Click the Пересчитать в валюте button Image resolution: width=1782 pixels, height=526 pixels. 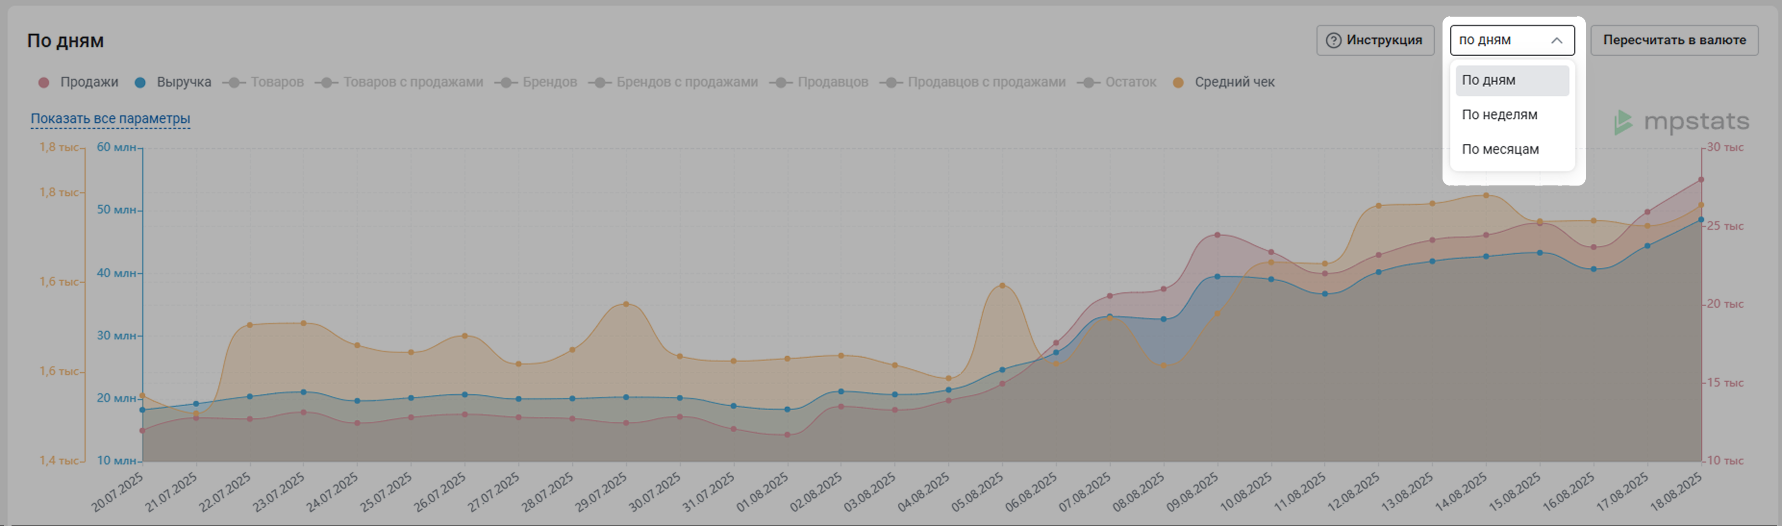click(1674, 40)
